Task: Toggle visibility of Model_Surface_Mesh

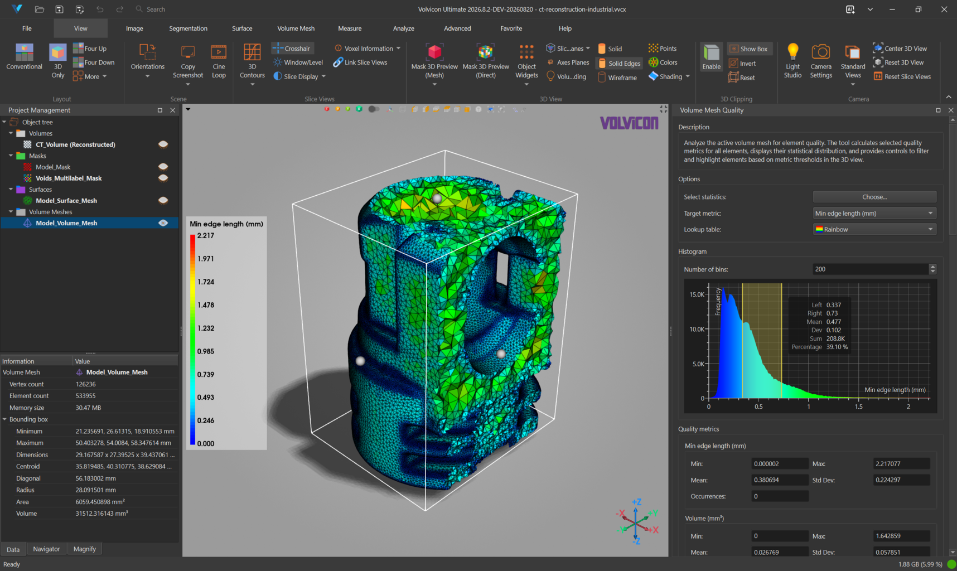Action: click(163, 200)
